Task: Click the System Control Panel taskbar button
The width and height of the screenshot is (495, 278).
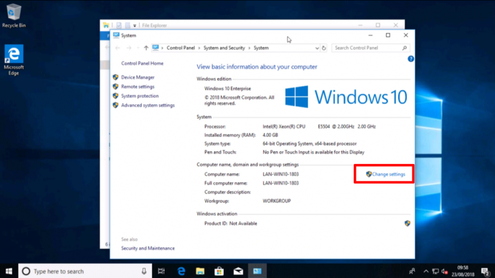Action: (x=257, y=271)
